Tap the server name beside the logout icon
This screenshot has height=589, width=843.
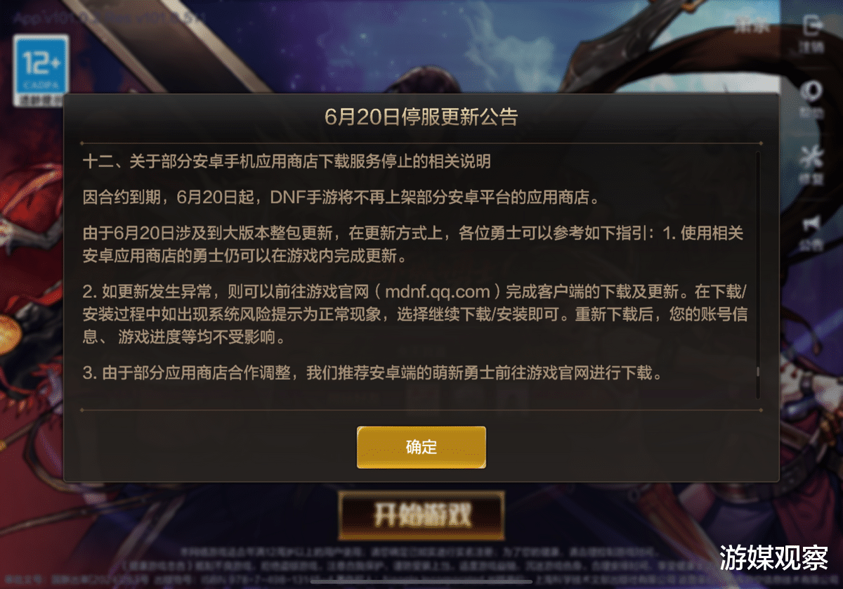point(753,27)
